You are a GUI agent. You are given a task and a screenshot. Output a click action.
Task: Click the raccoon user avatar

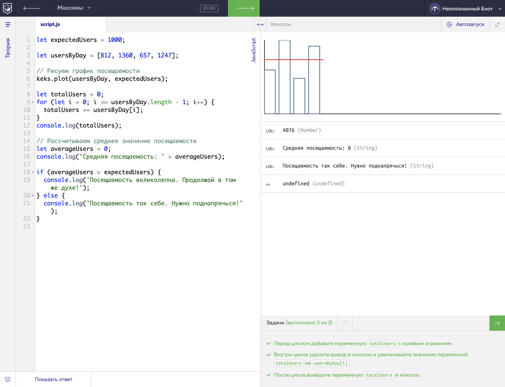435,9
